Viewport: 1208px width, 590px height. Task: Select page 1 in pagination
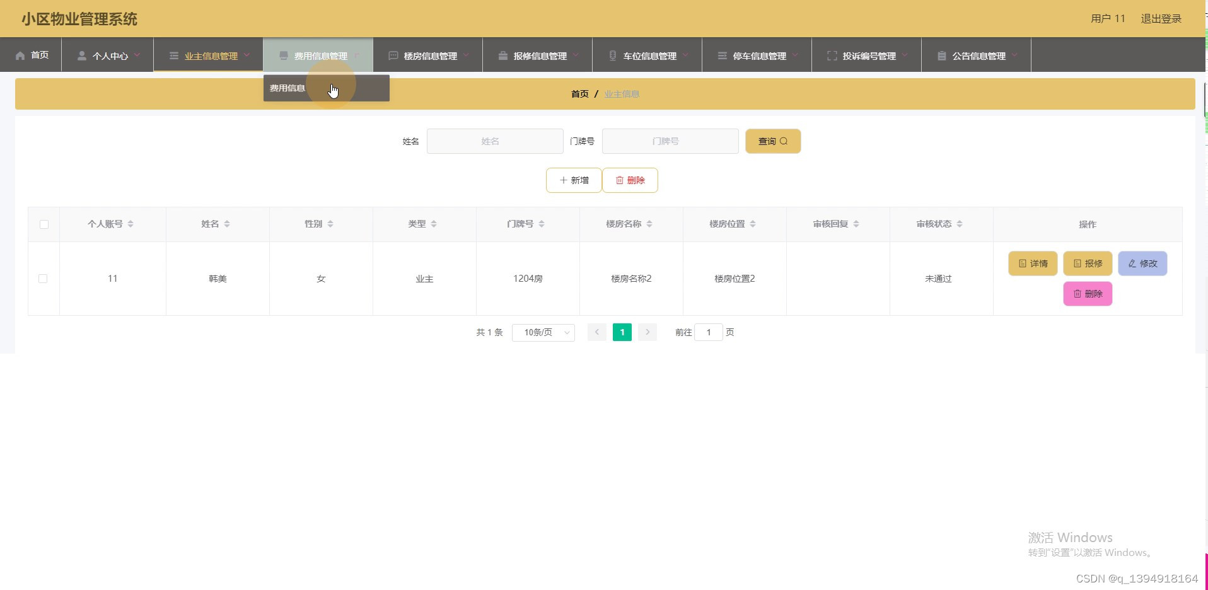(x=622, y=332)
